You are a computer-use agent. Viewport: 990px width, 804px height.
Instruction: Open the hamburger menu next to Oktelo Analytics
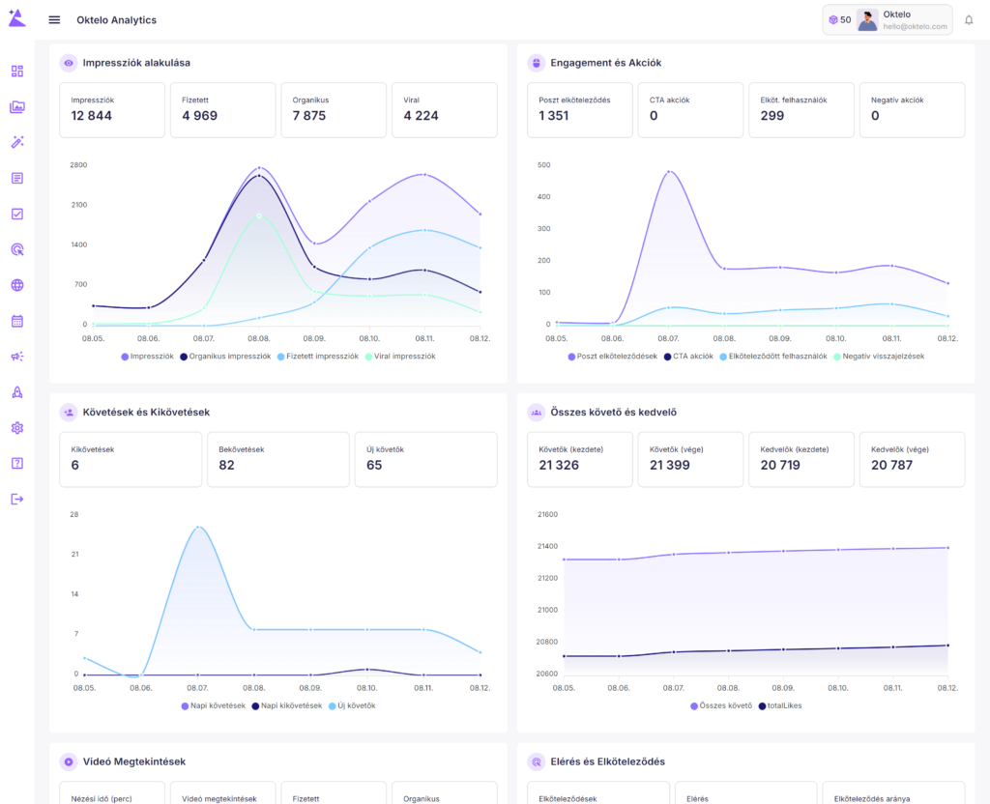pos(54,20)
